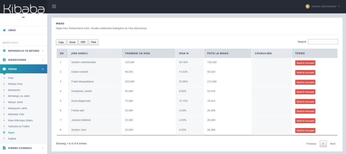Click the PDF export button
The width and height of the screenshot is (346, 154).
(83, 42)
